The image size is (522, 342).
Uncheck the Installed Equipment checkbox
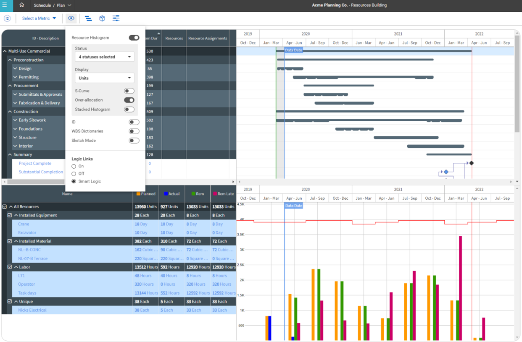click(10, 215)
